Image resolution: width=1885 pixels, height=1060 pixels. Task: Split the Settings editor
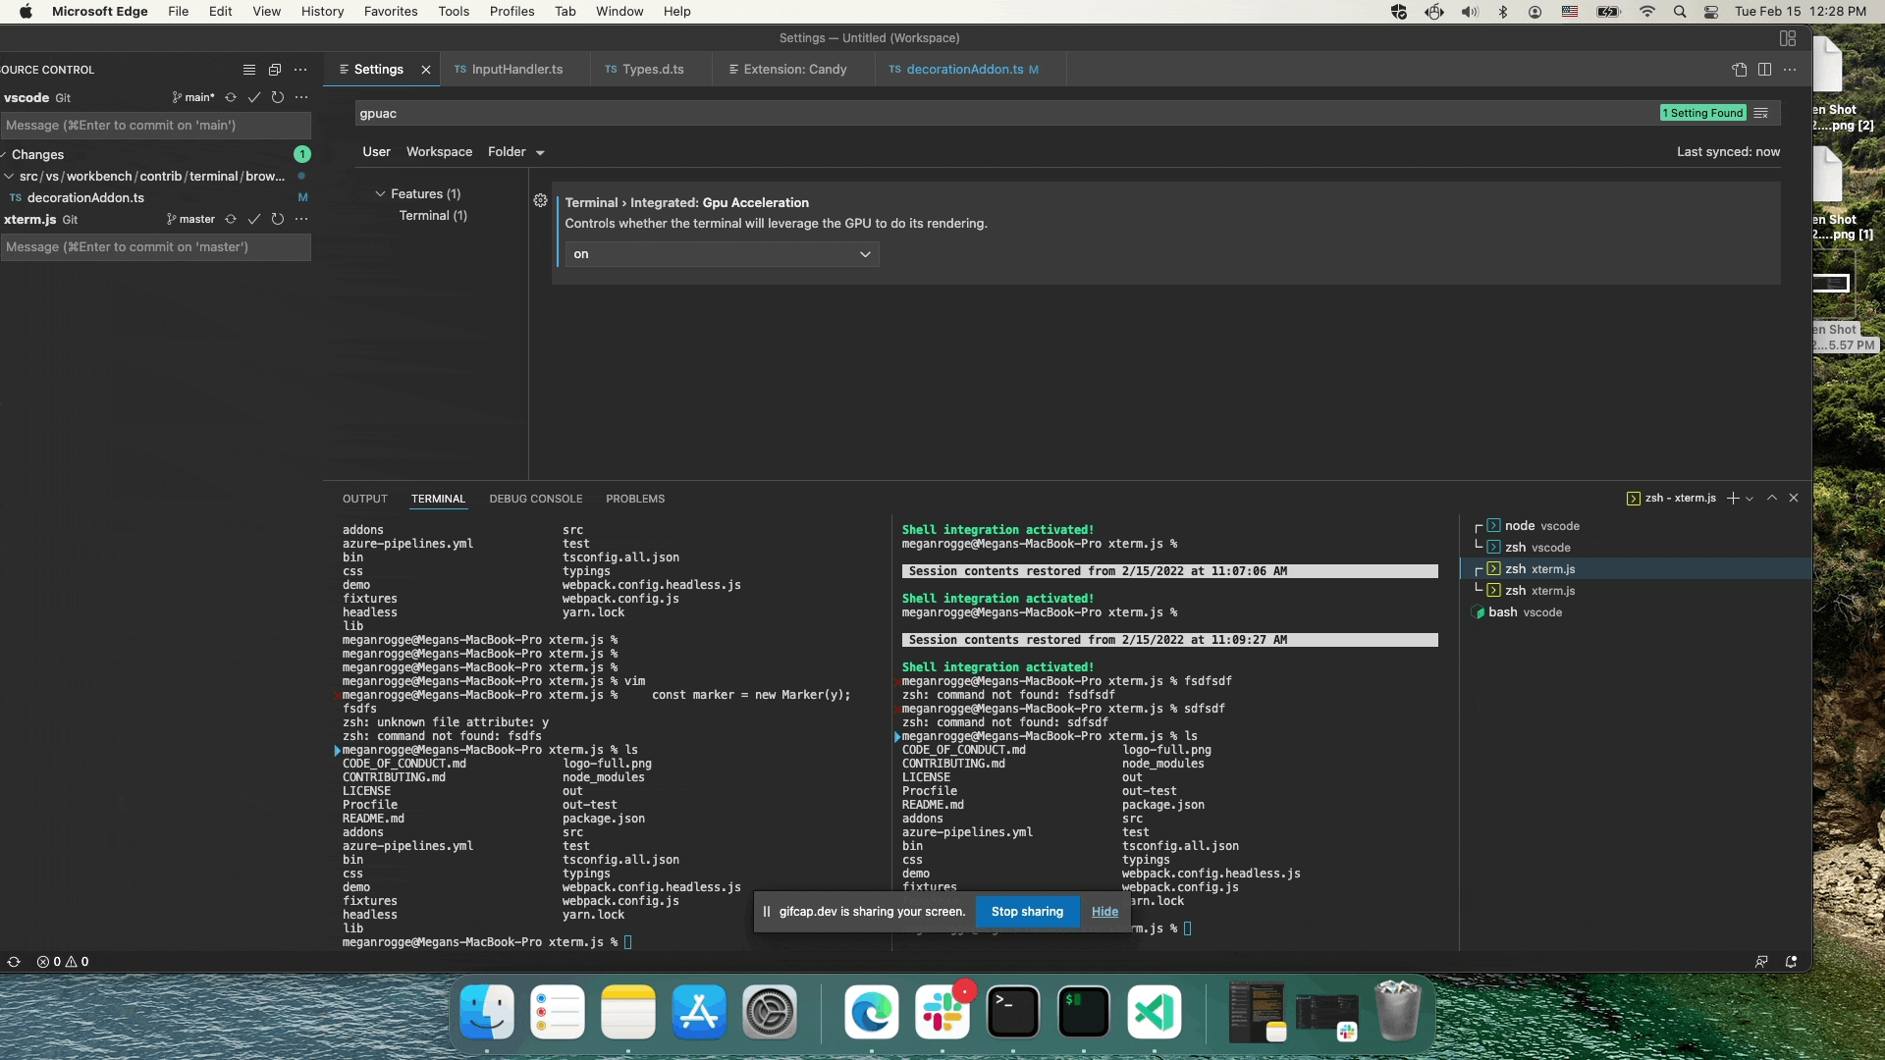tap(1765, 69)
